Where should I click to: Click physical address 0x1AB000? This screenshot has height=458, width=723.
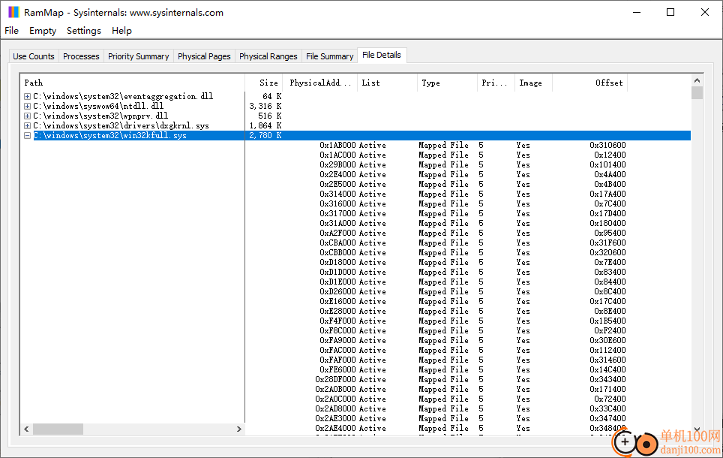(337, 145)
